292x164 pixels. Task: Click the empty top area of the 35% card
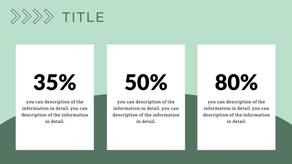coord(55,57)
